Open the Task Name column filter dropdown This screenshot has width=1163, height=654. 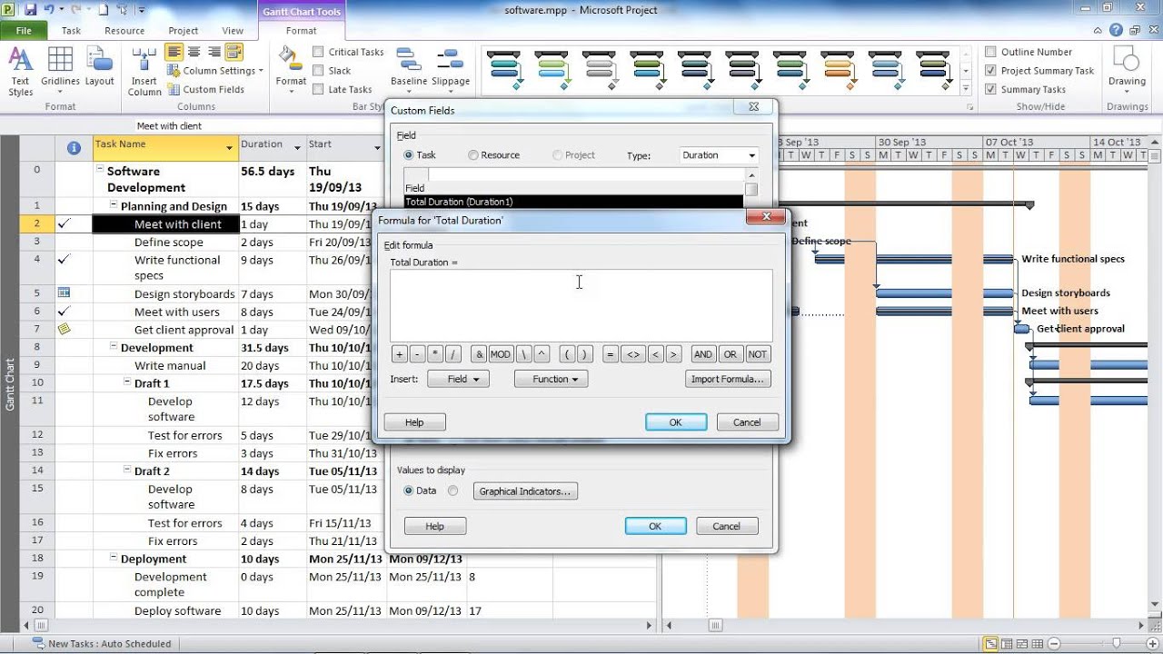(x=229, y=147)
